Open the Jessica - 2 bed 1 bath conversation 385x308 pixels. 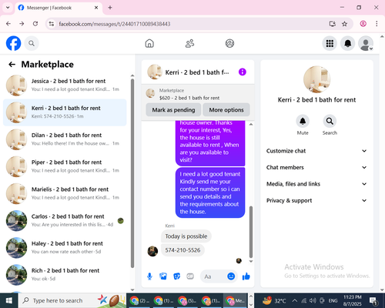(65, 85)
